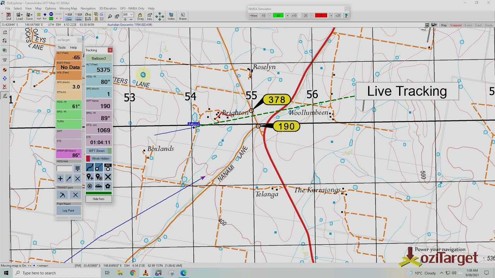Screen dimensions: 495x278
Task: Click the Tracking X delete icon
Action: pos(108,177)
